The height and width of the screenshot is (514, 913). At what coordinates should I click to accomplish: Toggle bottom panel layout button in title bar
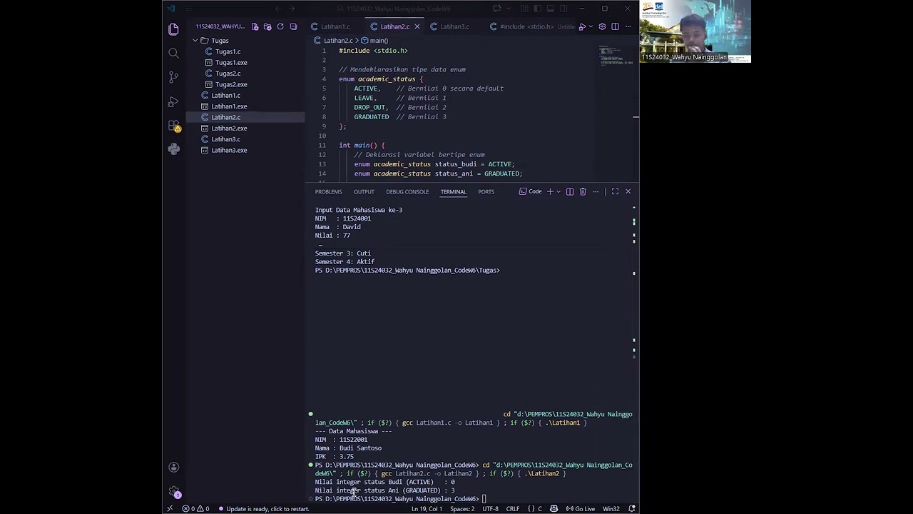point(550,9)
